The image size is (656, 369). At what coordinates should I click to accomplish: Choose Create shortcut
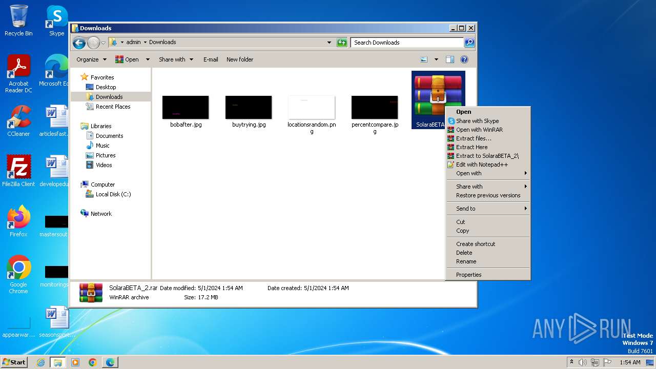coord(488,244)
